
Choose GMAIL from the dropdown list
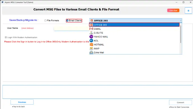[135, 29]
